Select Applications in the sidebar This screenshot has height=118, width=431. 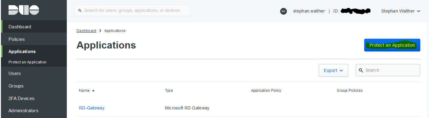(x=34, y=52)
